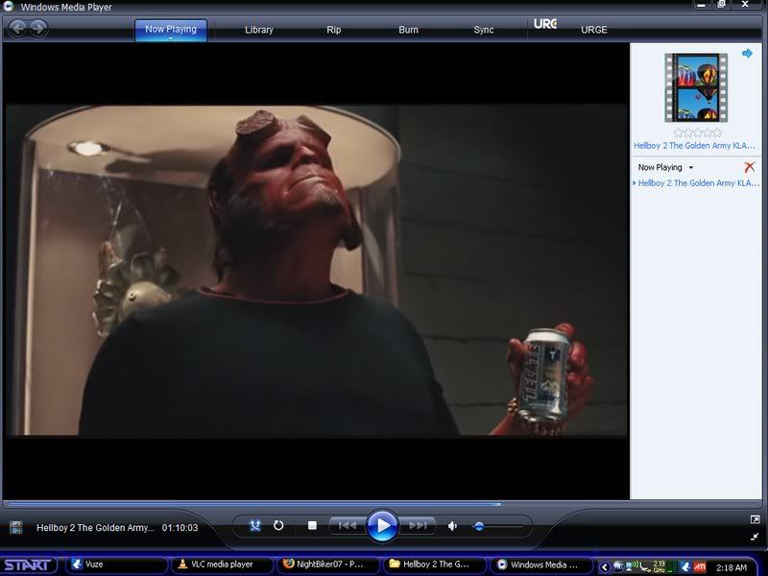Clear the list pane with red X

coord(749,167)
